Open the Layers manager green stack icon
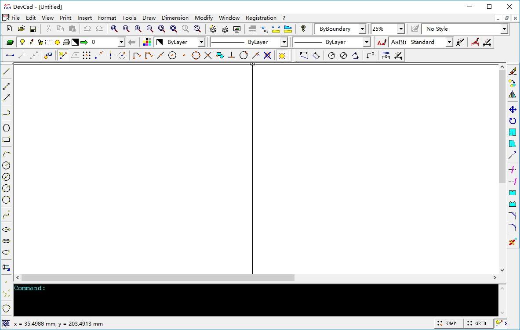The width and height of the screenshot is (520, 330). click(10, 42)
